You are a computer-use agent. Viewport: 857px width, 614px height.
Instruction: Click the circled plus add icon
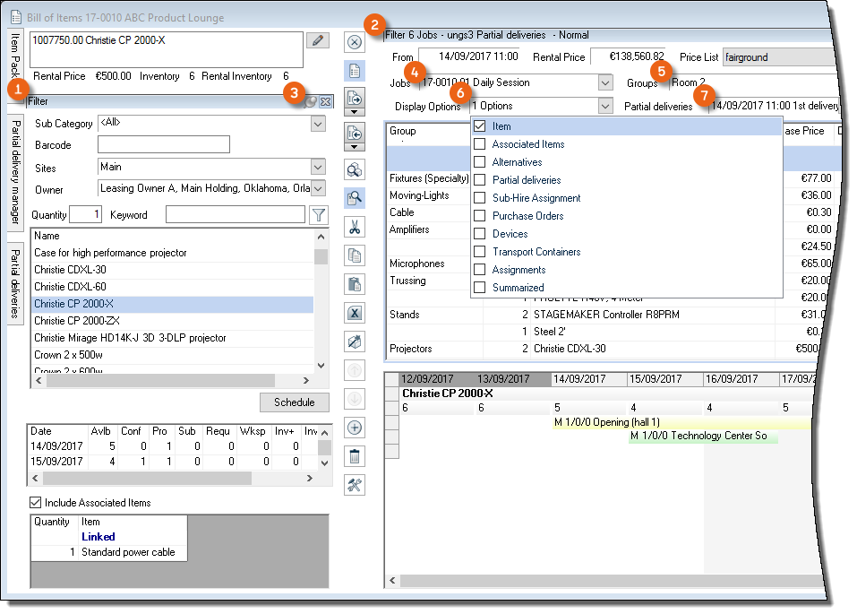click(354, 428)
